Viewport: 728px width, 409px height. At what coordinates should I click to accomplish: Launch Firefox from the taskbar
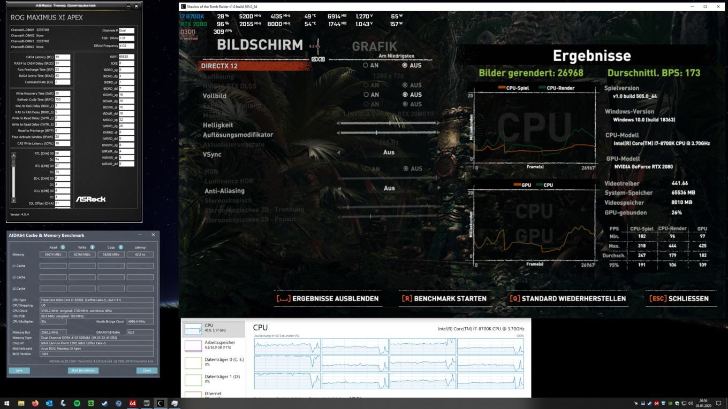35,403
